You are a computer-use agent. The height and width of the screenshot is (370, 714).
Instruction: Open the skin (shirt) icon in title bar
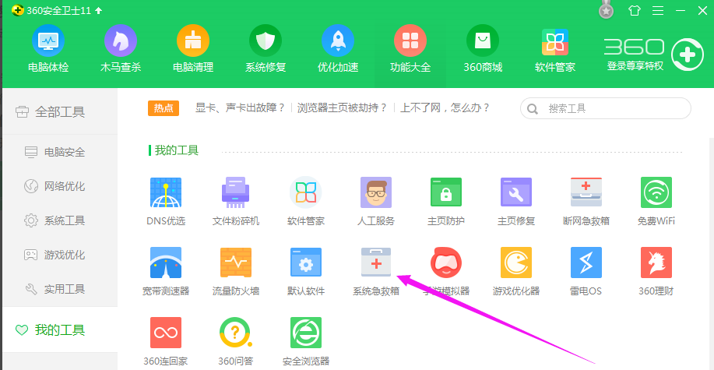point(635,10)
